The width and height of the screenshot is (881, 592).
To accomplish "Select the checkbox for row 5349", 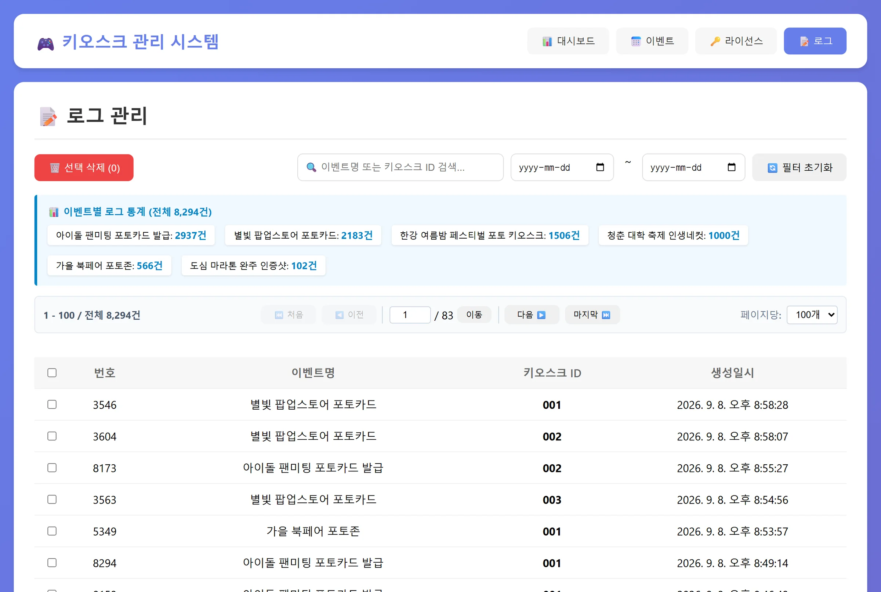I will 52,531.
